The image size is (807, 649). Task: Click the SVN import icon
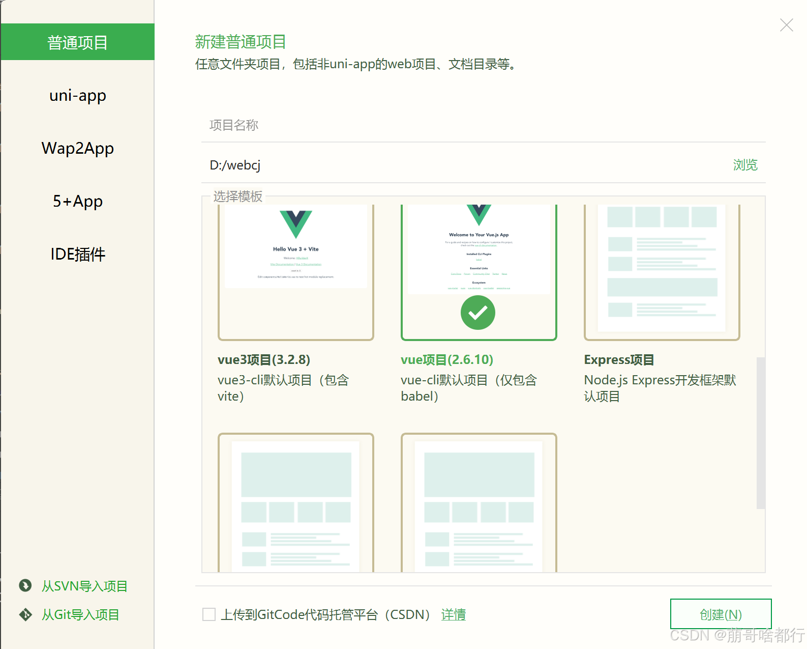pos(25,586)
